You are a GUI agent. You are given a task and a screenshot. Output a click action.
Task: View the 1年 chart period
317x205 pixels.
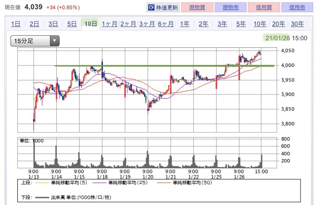185,24
